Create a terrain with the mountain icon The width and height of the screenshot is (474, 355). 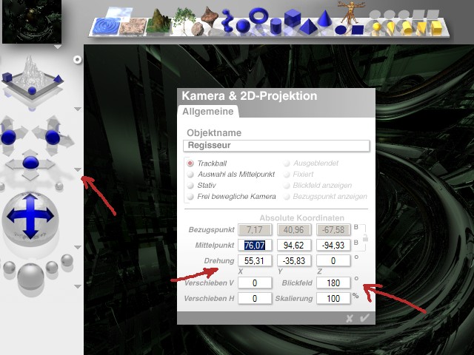tap(158, 21)
